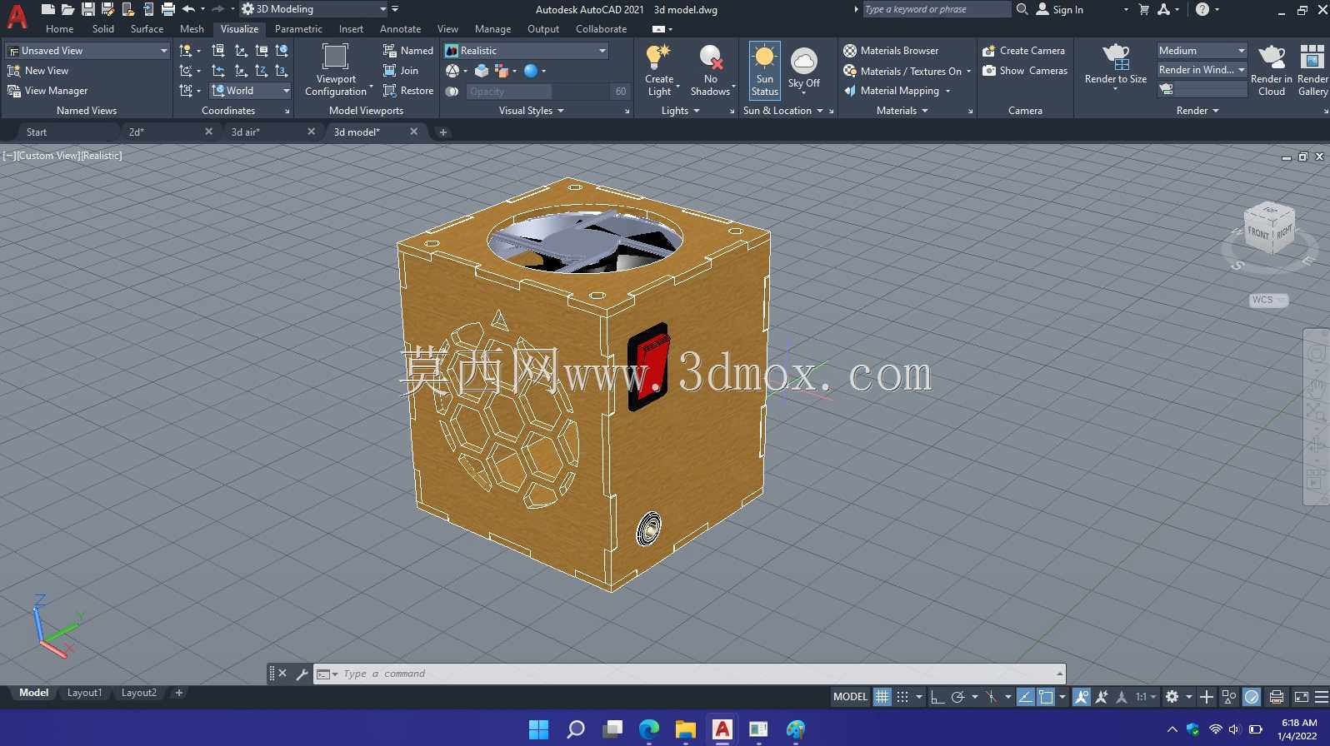Open Customization menu in status bar
1330x746 pixels.
pyautogui.click(x=1322, y=697)
